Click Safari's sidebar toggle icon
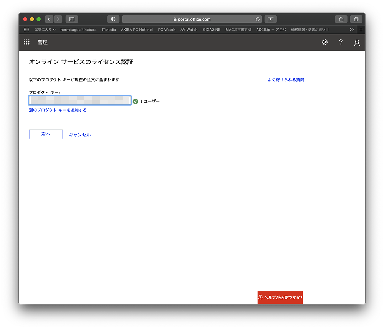 [x=72, y=19]
